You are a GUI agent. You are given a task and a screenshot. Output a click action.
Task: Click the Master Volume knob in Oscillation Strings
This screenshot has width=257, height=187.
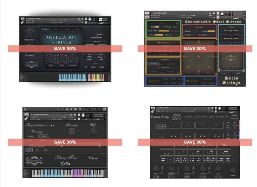pos(30,34)
